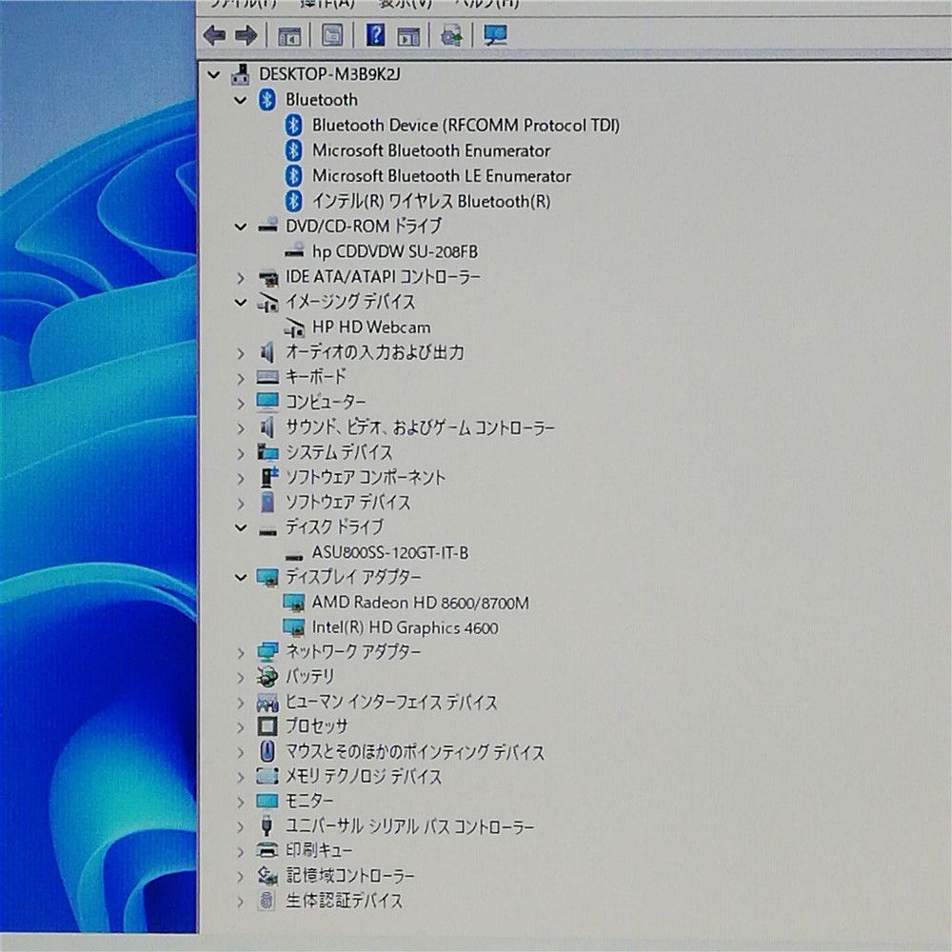Select インテル(R) ワイヤレス Bluetooth(R) device
This screenshot has width=952, height=952.
(x=431, y=201)
